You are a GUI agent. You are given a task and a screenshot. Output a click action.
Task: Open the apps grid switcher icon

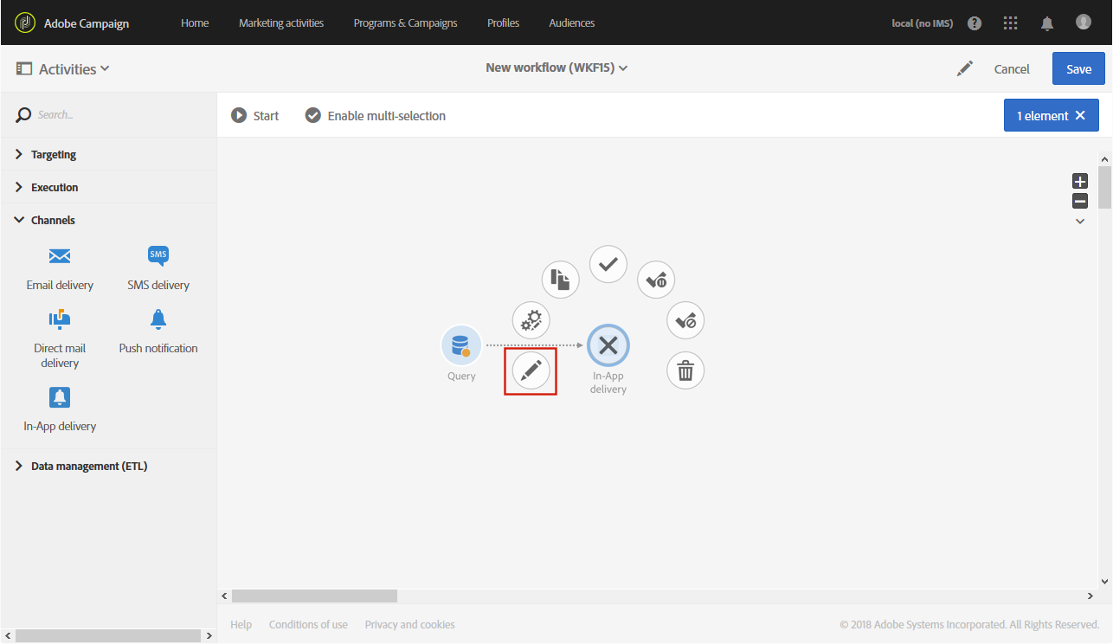pos(1010,23)
